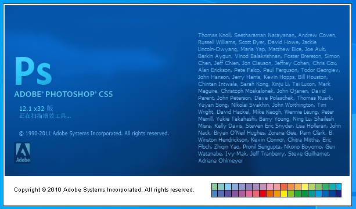Select the pale yellow top-row swatch
The width and height of the screenshot is (356, 209).
point(305,187)
